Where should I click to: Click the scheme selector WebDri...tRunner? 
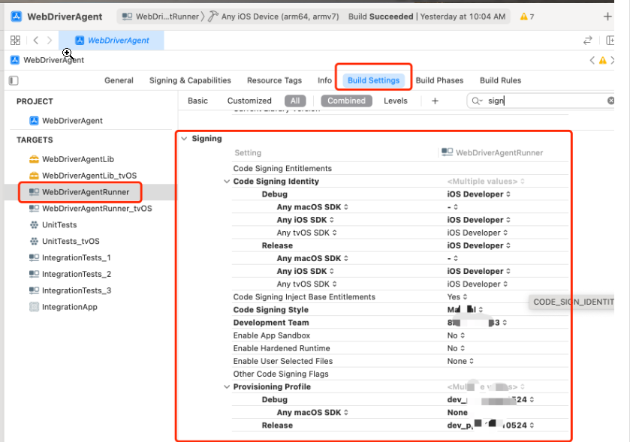[160, 17]
